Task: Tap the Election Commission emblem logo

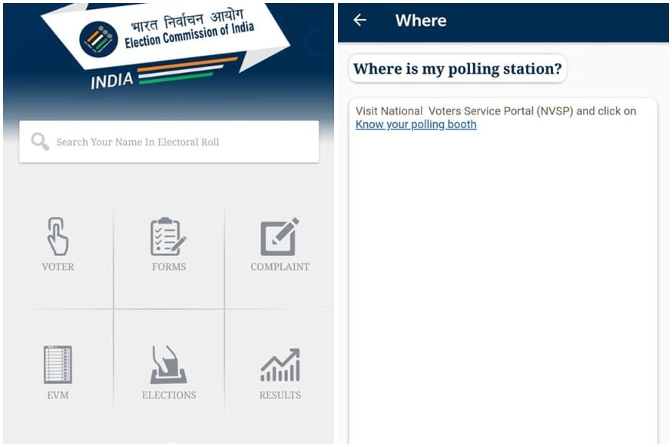Action: 98,39
